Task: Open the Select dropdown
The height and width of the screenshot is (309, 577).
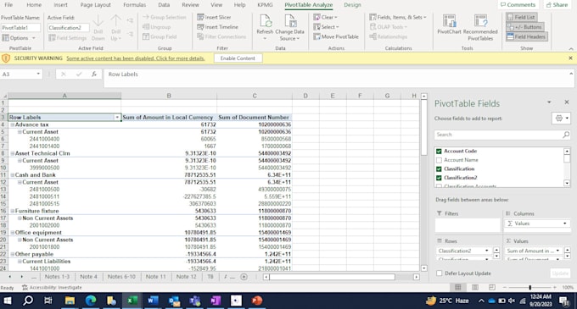Action: tap(326, 27)
